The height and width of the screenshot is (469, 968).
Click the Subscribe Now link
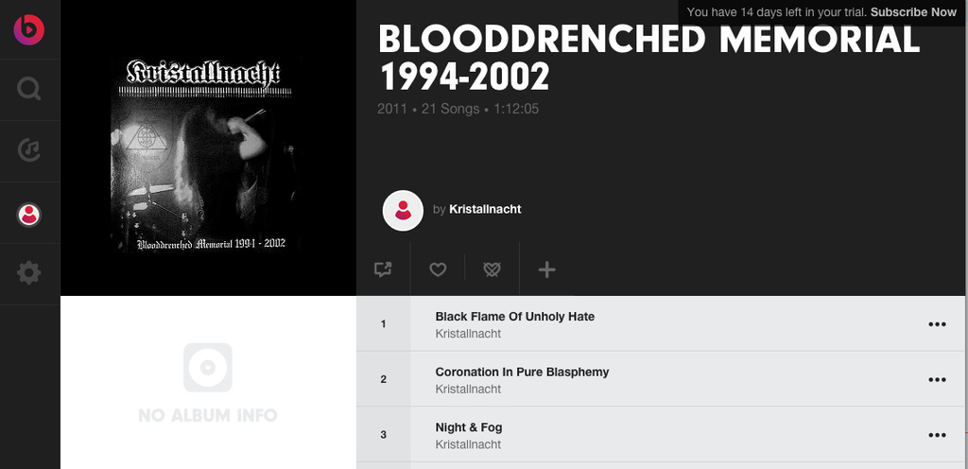pyautogui.click(x=913, y=12)
